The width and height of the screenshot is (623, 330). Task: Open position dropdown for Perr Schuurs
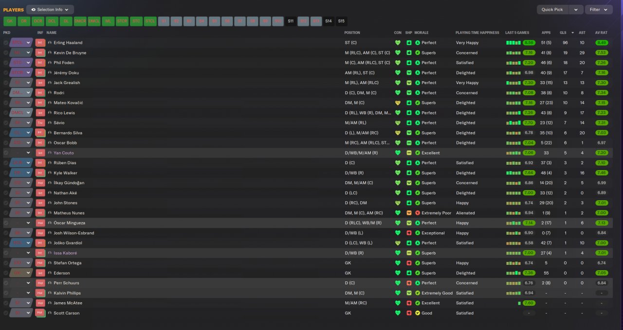click(28, 283)
